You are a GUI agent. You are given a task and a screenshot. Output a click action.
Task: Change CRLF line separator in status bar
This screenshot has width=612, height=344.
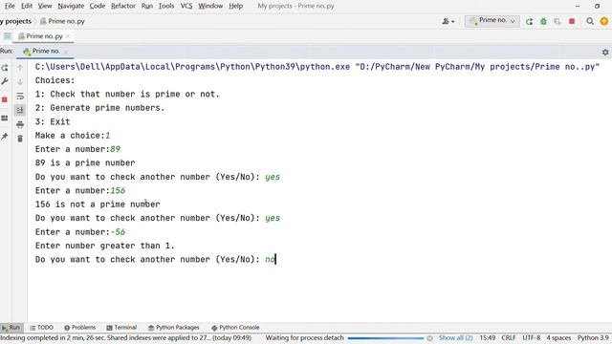coord(509,337)
